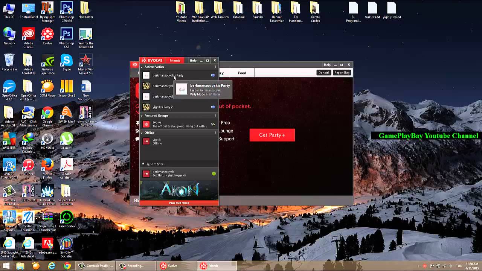Viewport: 482px width, 271px height.
Task: Click the Aion Play For Free banner
Action: [x=179, y=193]
